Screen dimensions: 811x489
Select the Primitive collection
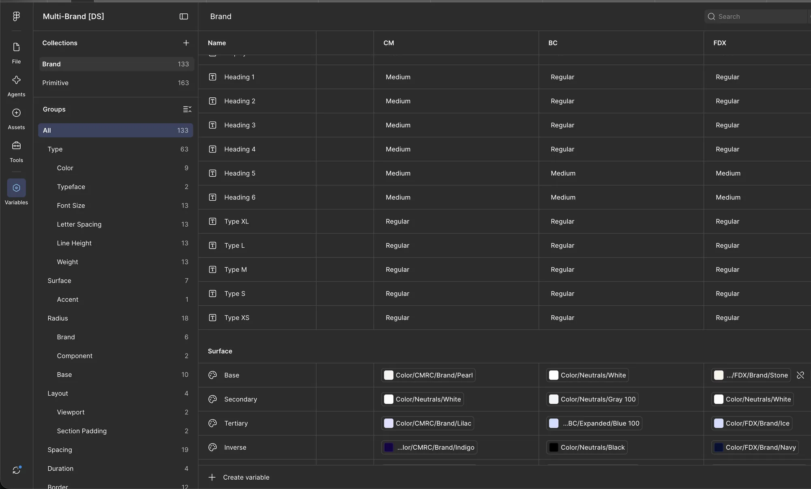(x=116, y=83)
